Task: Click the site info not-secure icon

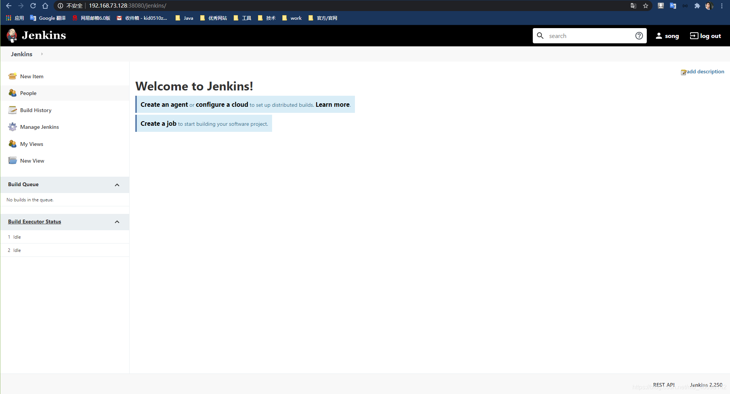Action: click(x=60, y=6)
